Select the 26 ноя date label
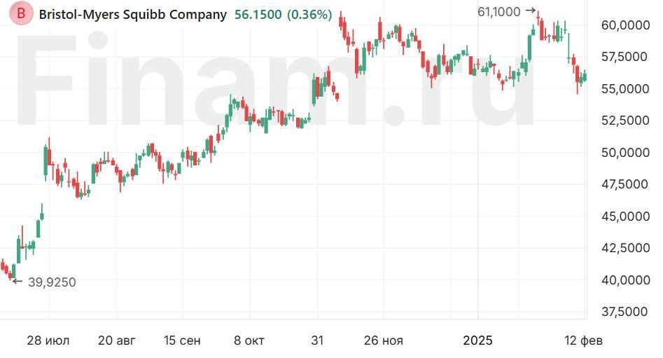This screenshot has height=358, width=663. [x=383, y=340]
